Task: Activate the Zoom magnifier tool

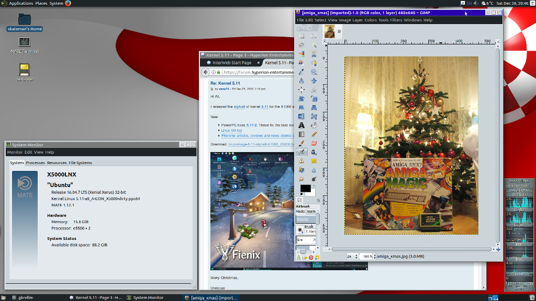Action: tap(314, 72)
